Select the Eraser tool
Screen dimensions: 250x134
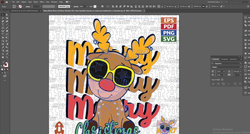point(7,31)
